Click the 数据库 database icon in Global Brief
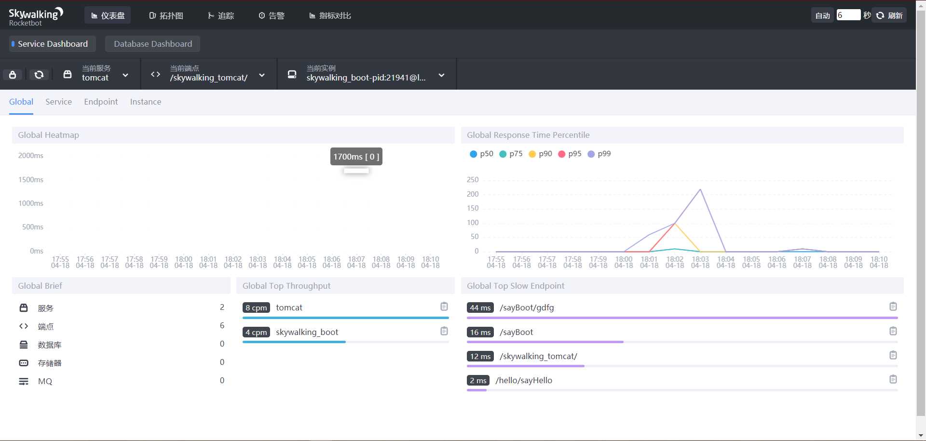This screenshot has height=441, width=926. pos(24,344)
